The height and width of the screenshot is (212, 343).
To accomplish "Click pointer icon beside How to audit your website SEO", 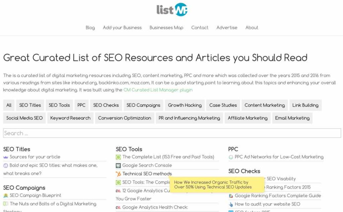I will (x=231, y=204).
